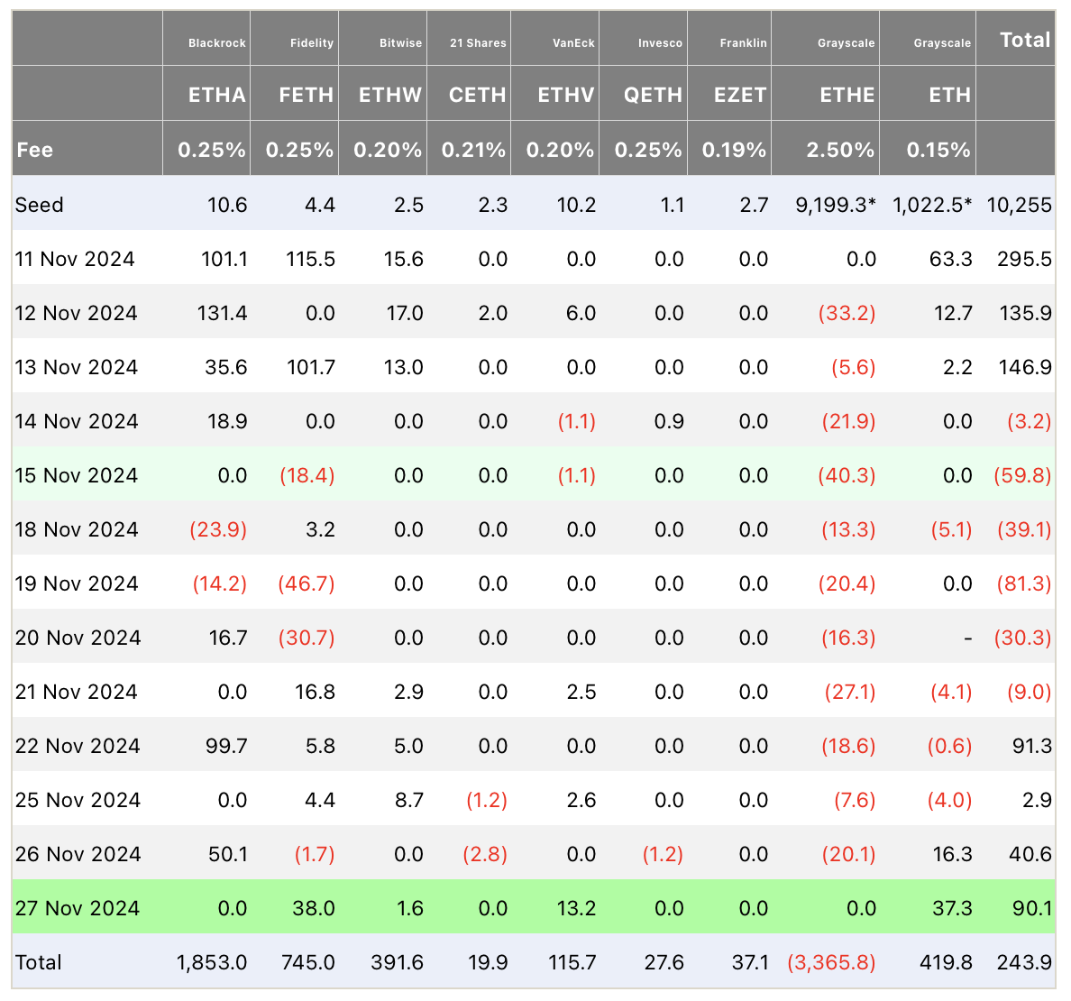Image resolution: width=1071 pixels, height=1001 pixels.
Task: Select the 99.7 ETHA value
Action: click(x=226, y=746)
